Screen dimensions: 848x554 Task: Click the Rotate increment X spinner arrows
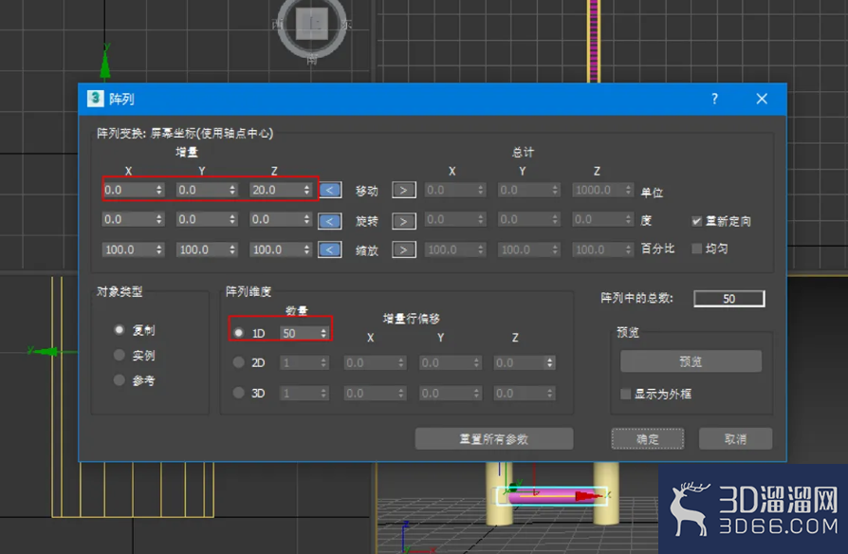click(159, 219)
